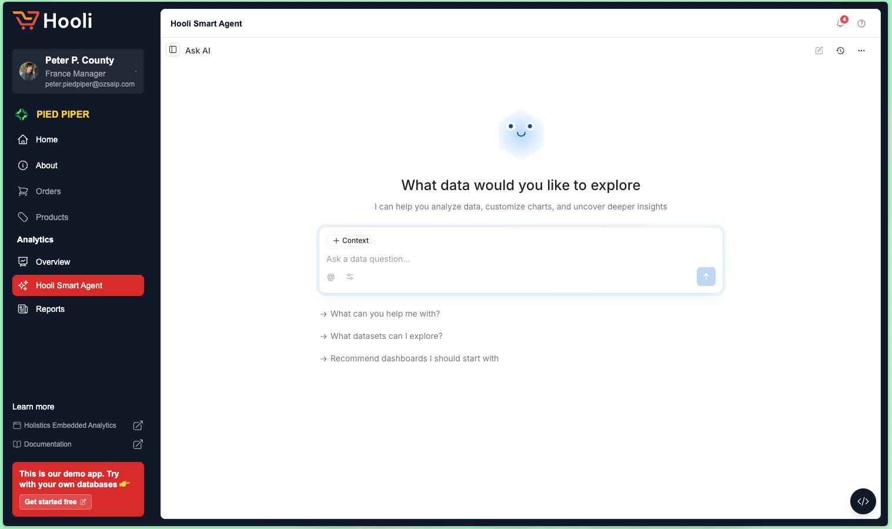Image resolution: width=892 pixels, height=529 pixels.
Task: Open Analytics Overview
Action: tap(78, 262)
